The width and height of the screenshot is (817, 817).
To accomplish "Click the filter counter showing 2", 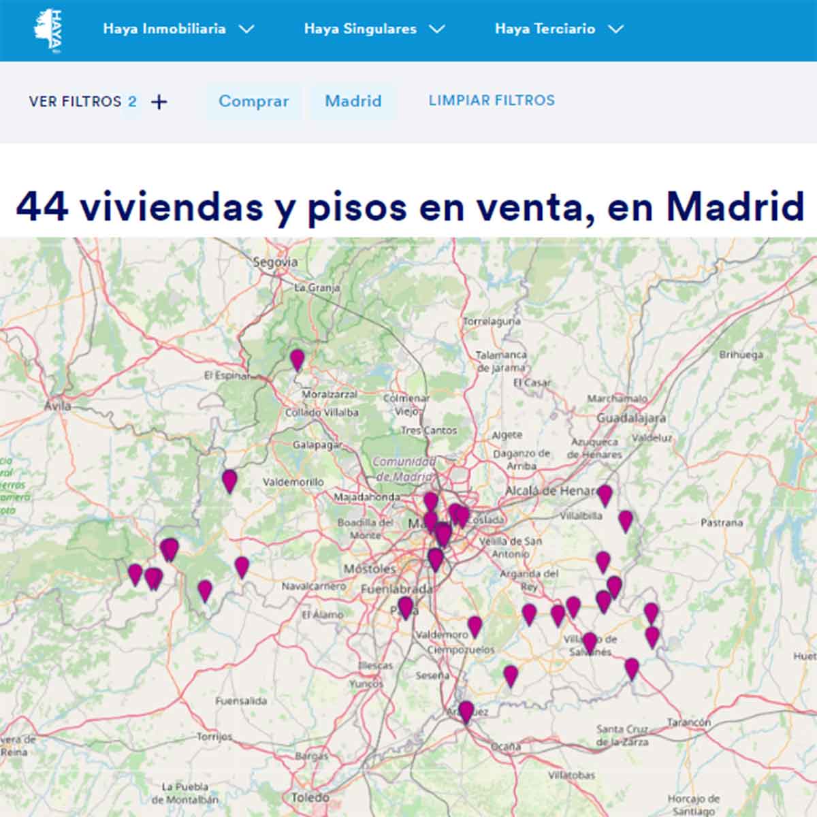I will pos(133,101).
